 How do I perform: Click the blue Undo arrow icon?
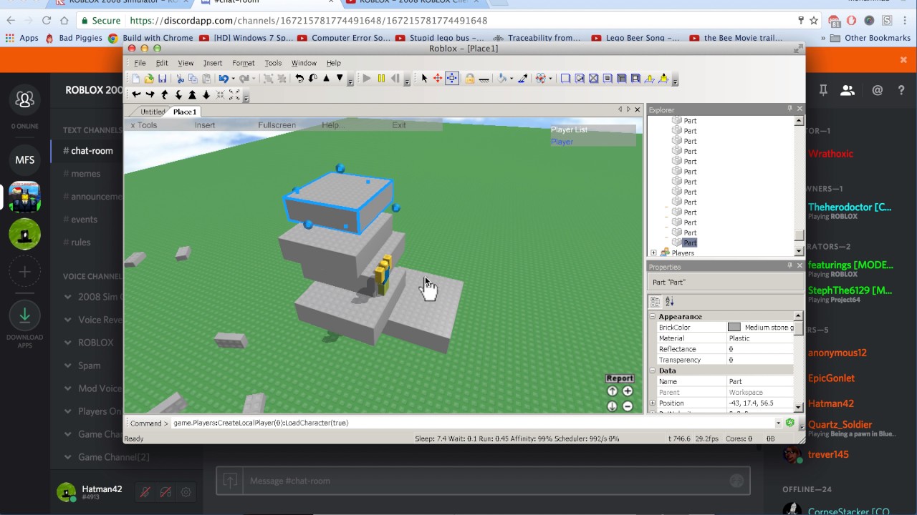click(224, 79)
